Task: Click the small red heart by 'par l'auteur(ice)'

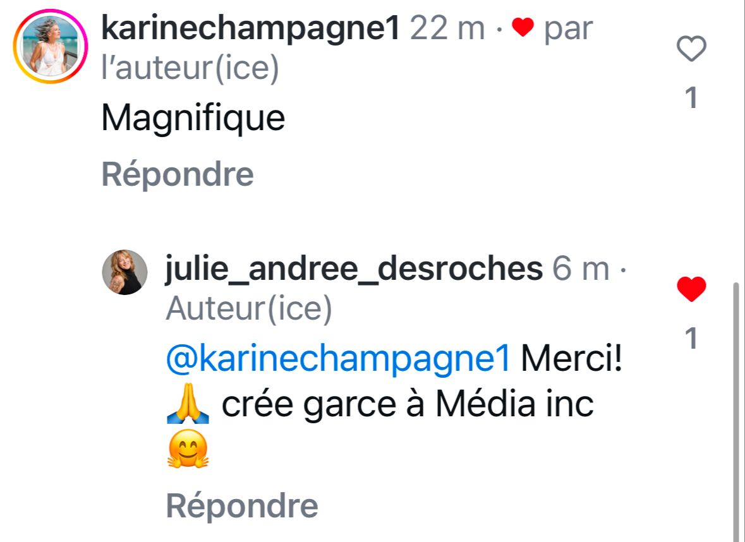Action: tap(523, 28)
